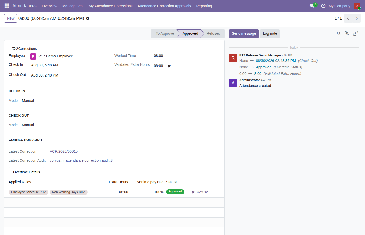Open the activities clock icon
This screenshot has height=235, width=365.
coord(323,6)
